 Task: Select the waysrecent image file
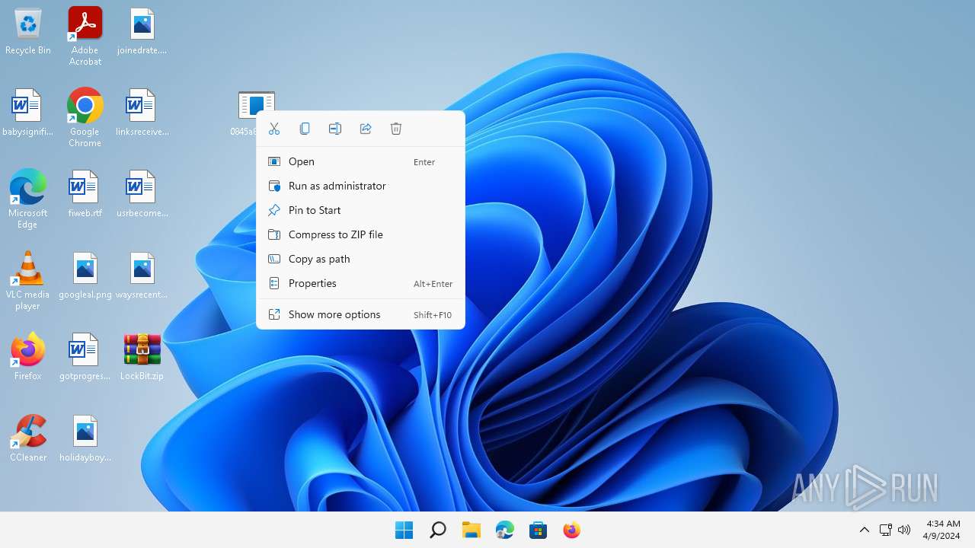142,276
